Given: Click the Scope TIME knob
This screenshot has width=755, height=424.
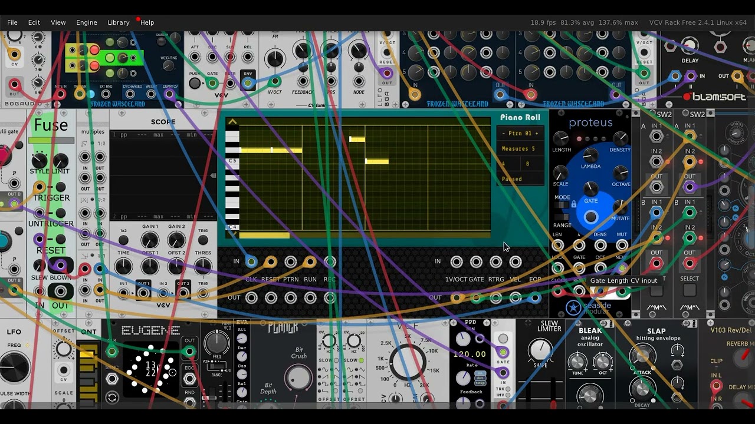Looking at the screenshot, I should click(123, 267).
